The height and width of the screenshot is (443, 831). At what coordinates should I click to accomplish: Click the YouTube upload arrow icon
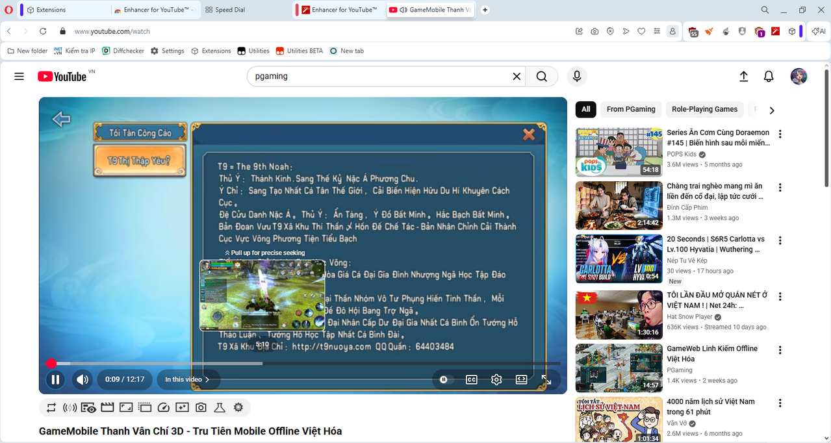click(x=744, y=77)
